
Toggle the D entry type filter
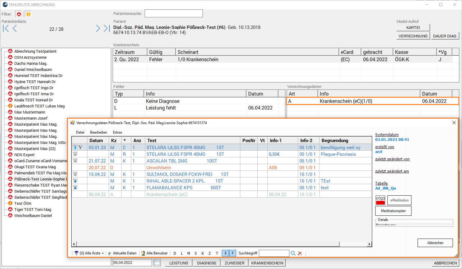tap(175, 253)
